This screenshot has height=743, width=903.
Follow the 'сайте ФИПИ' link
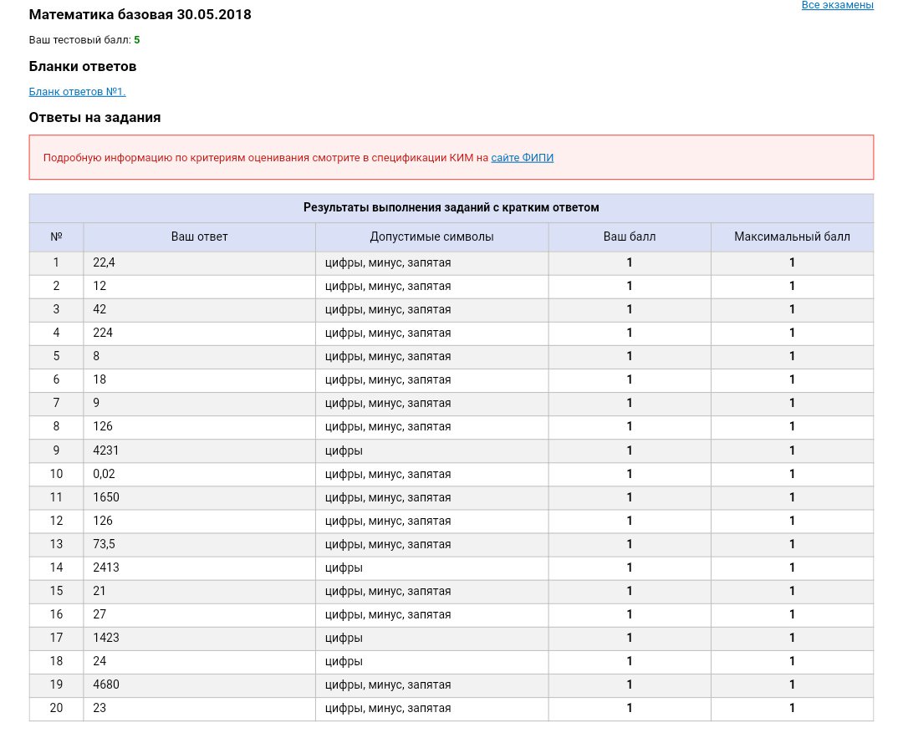pyautogui.click(x=522, y=158)
